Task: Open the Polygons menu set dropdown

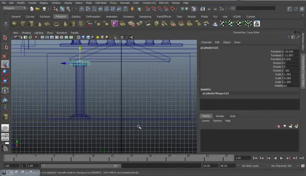Action: point(15,8)
